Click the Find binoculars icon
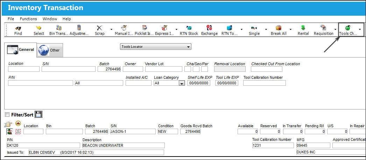Image resolution: width=366 pixels, height=160 pixels. point(18,28)
